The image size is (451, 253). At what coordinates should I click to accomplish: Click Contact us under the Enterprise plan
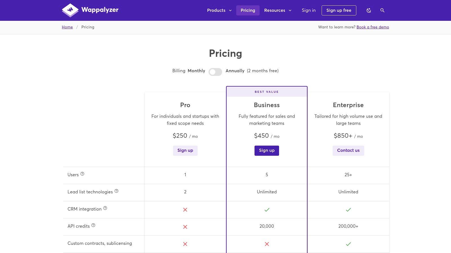tap(348, 150)
